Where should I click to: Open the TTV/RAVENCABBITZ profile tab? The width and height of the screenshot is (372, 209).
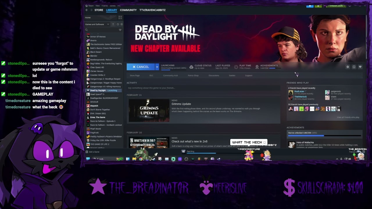point(153,10)
